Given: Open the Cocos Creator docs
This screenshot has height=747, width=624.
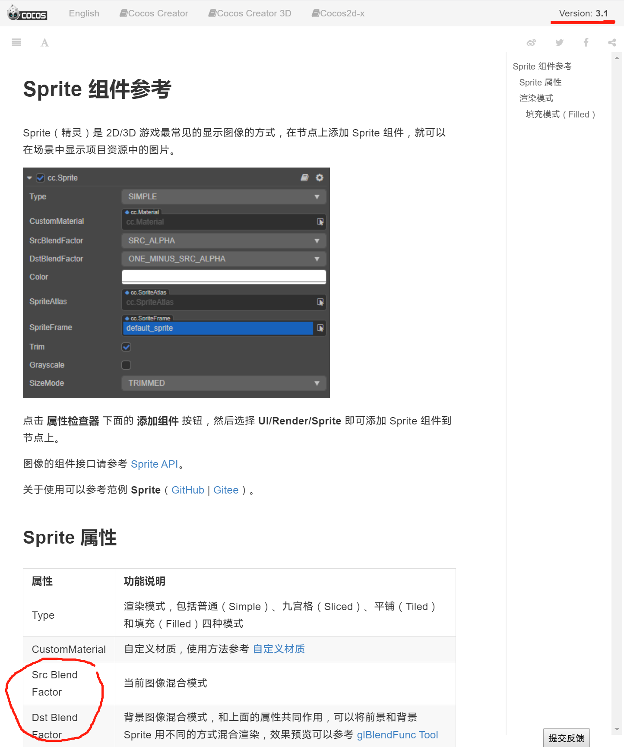Looking at the screenshot, I should (x=154, y=13).
